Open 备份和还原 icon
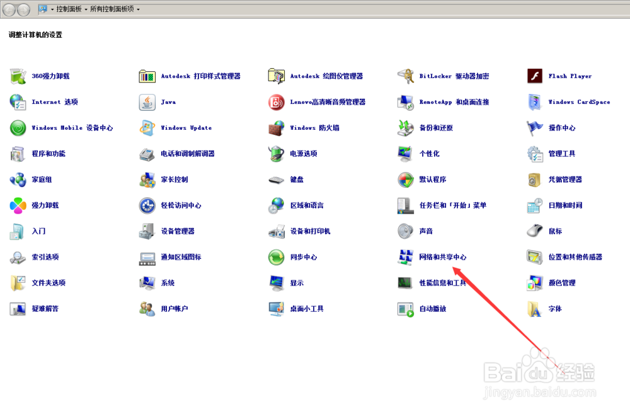The height and width of the screenshot is (414, 630). point(406,128)
